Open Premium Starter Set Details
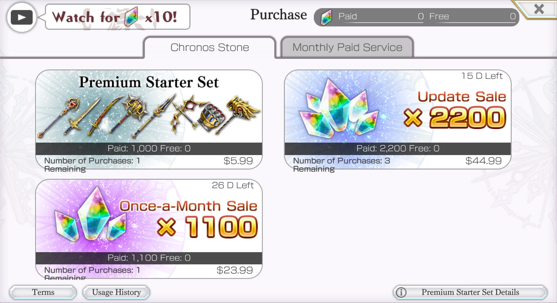557x303 pixels. pyautogui.click(x=470, y=292)
